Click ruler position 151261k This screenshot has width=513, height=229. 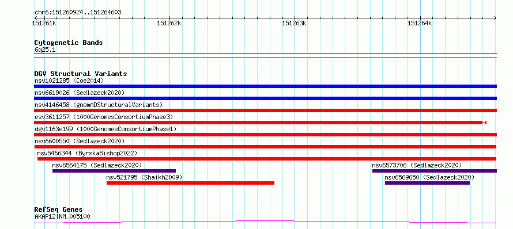[44, 23]
